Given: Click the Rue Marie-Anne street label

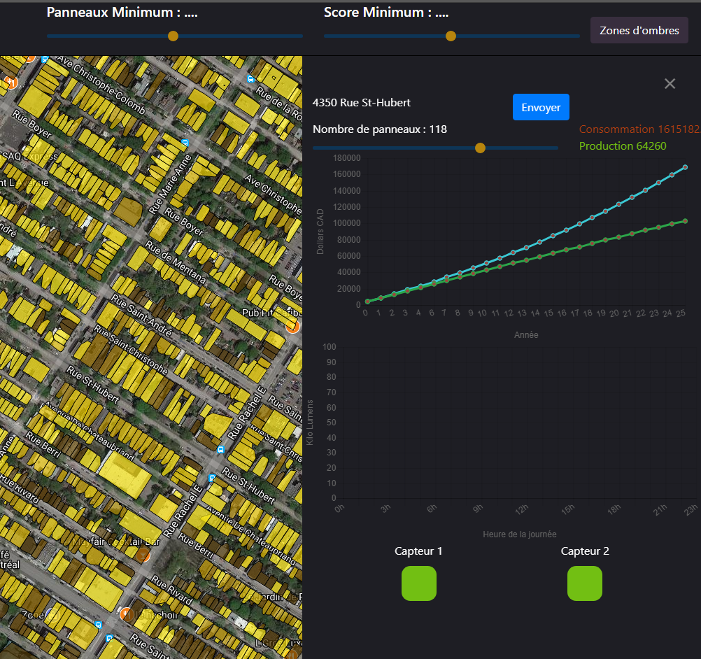Looking at the screenshot, I should click(170, 184).
